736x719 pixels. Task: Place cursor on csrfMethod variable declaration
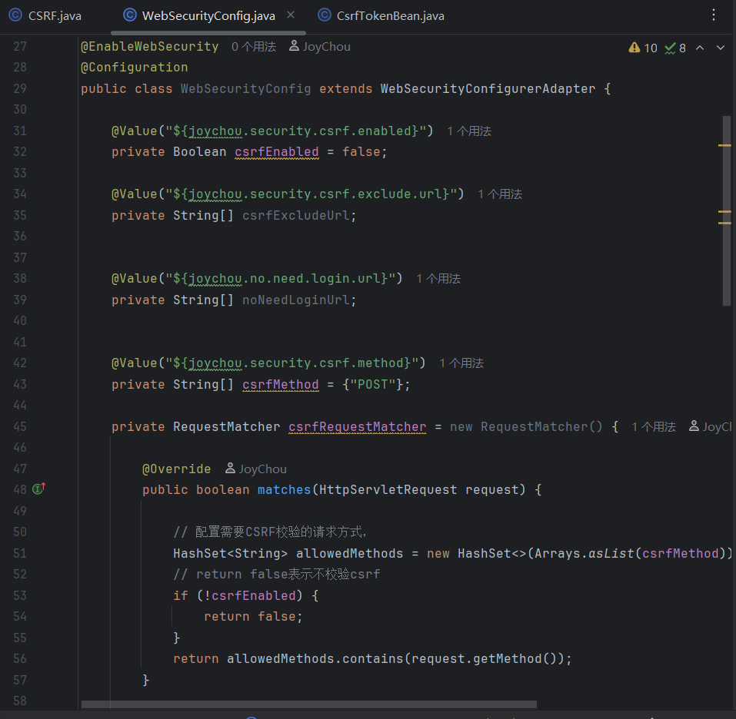pos(280,384)
